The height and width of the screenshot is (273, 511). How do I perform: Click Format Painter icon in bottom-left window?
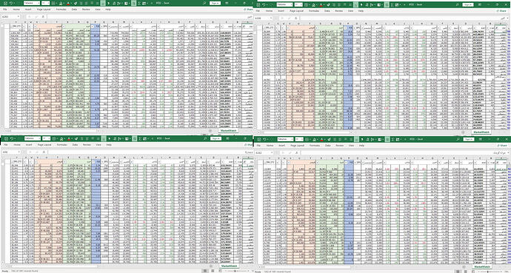click(76, 138)
